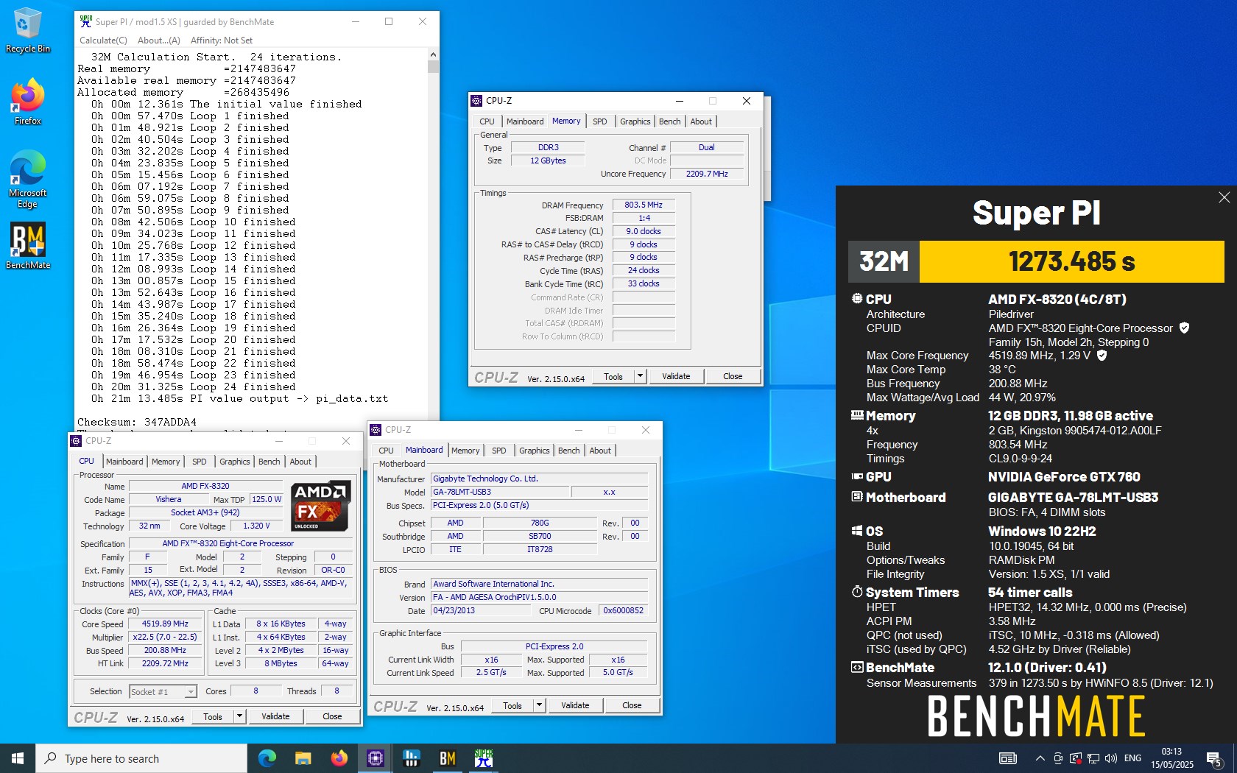Open the Recycle Bin desktop icon

pos(28,31)
